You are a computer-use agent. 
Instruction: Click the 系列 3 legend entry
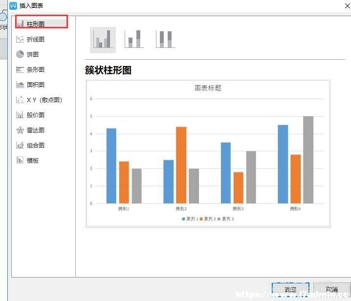click(x=226, y=219)
